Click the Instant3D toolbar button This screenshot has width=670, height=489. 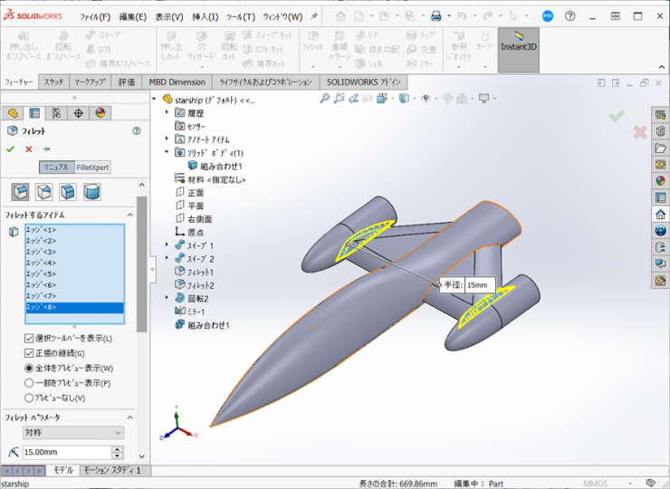(x=518, y=46)
